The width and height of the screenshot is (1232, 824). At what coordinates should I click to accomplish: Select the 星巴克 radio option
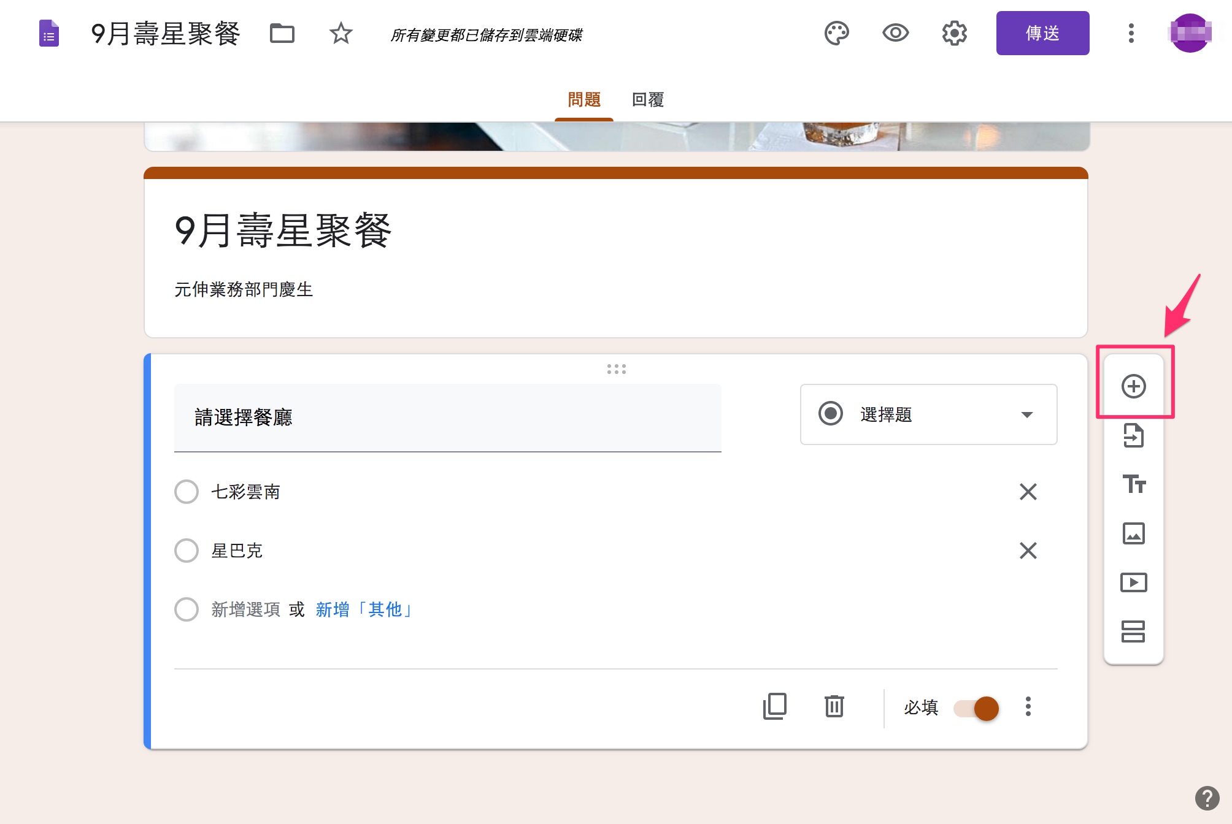(x=187, y=551)
